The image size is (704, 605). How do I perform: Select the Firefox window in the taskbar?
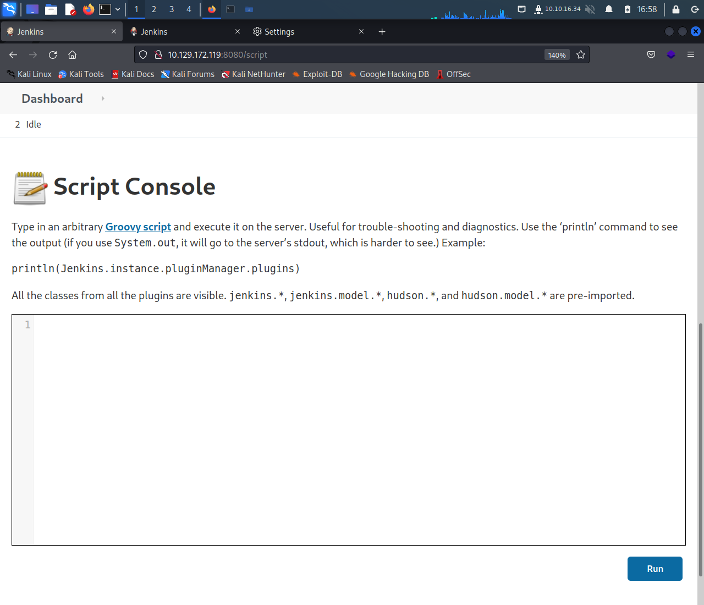212,9
